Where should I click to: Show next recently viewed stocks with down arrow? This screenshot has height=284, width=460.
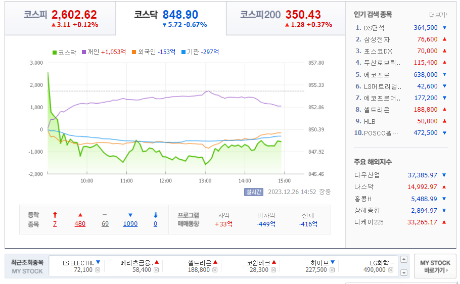(404, 272)
